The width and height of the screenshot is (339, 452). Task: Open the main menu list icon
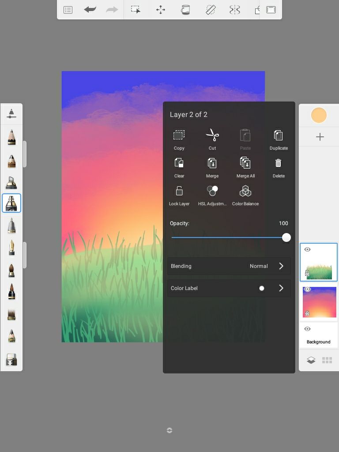pos(68,10)
